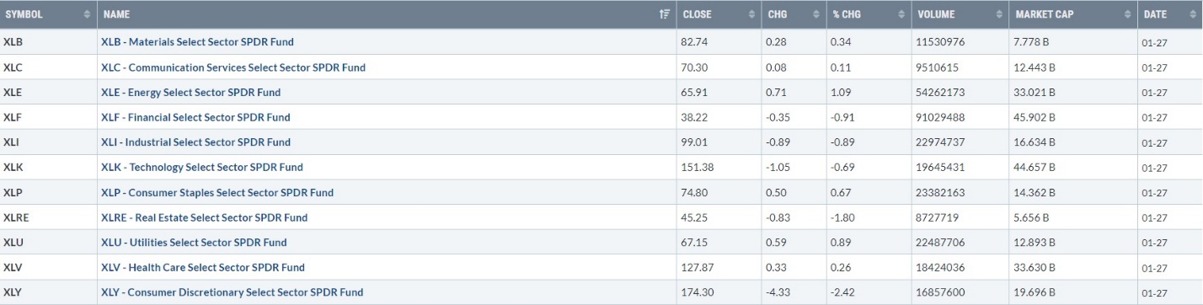Click the SYMBOL column header label
Image resolution: width=1203 pixels, height=305 pixels.
click(25, 15)
